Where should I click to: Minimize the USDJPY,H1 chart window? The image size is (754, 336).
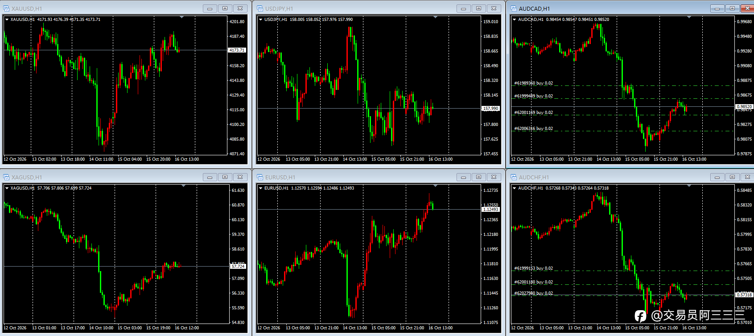[x=463, y=8]
